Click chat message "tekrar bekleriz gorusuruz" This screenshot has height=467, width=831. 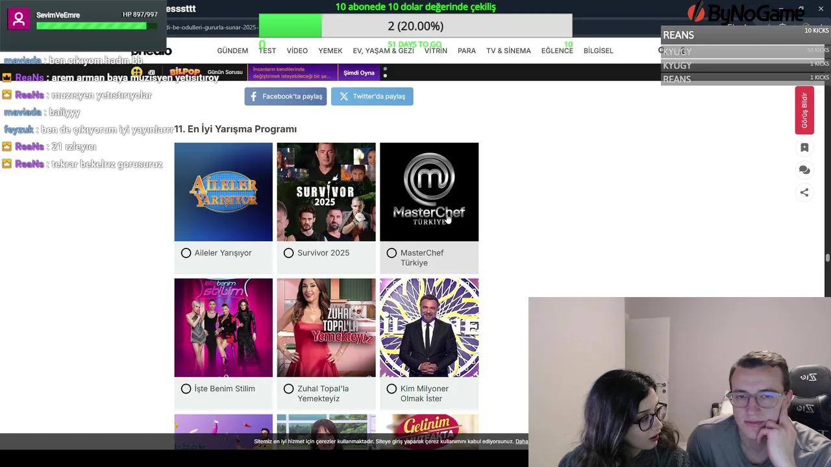106,164
